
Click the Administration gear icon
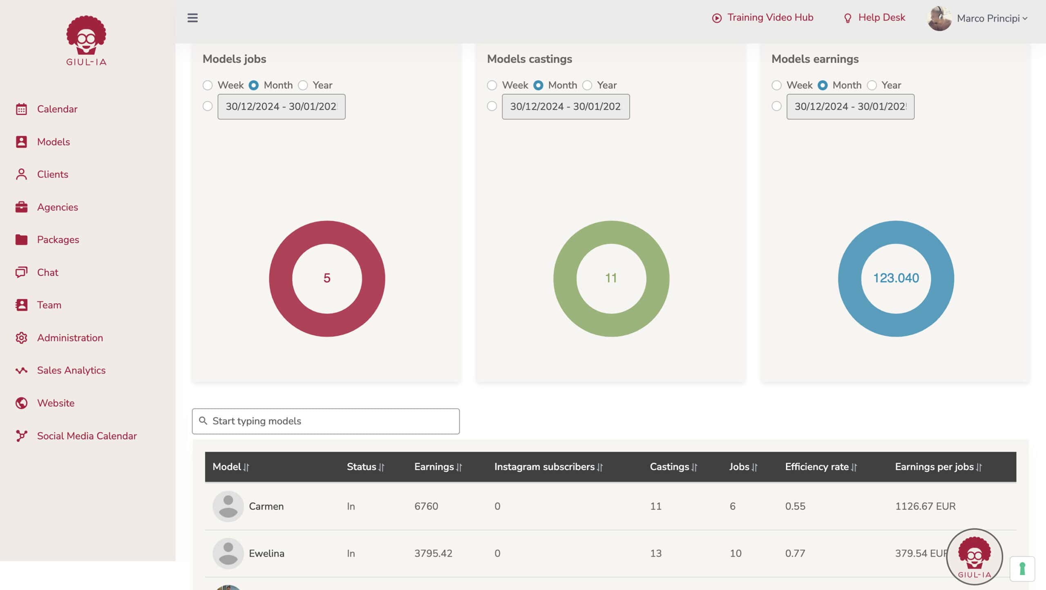(21, 338)
